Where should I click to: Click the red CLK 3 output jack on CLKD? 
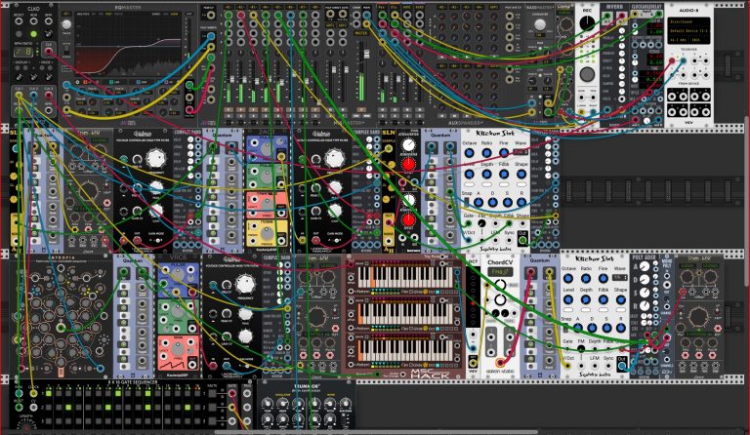pyautogui.click(x=48, y=95)
